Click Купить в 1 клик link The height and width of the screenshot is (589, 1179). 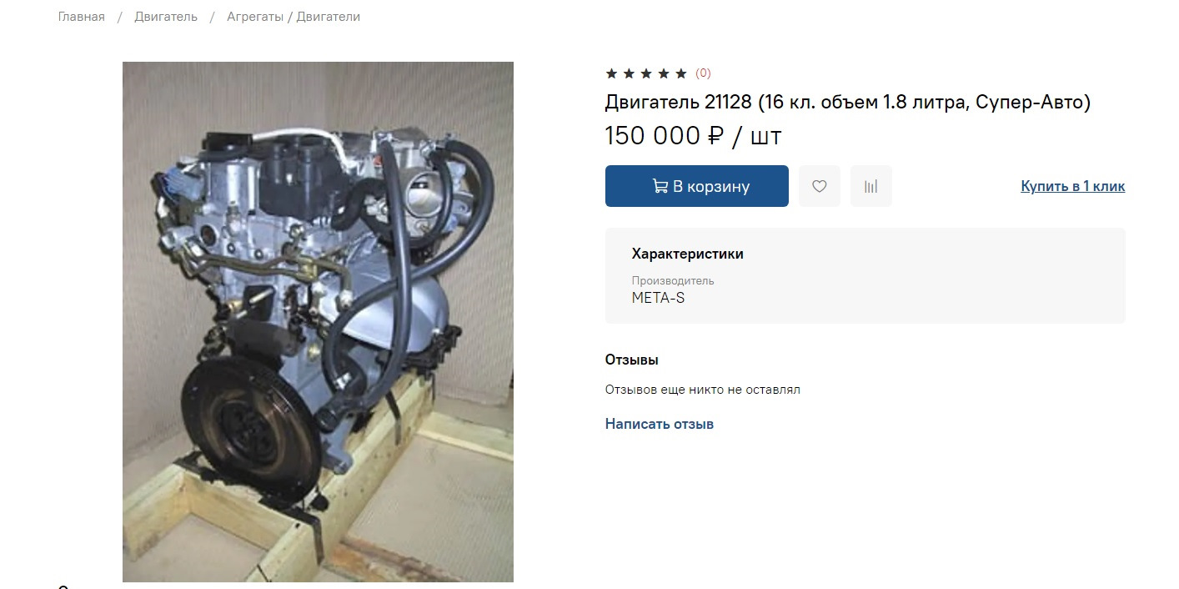tap(1072, 186)
